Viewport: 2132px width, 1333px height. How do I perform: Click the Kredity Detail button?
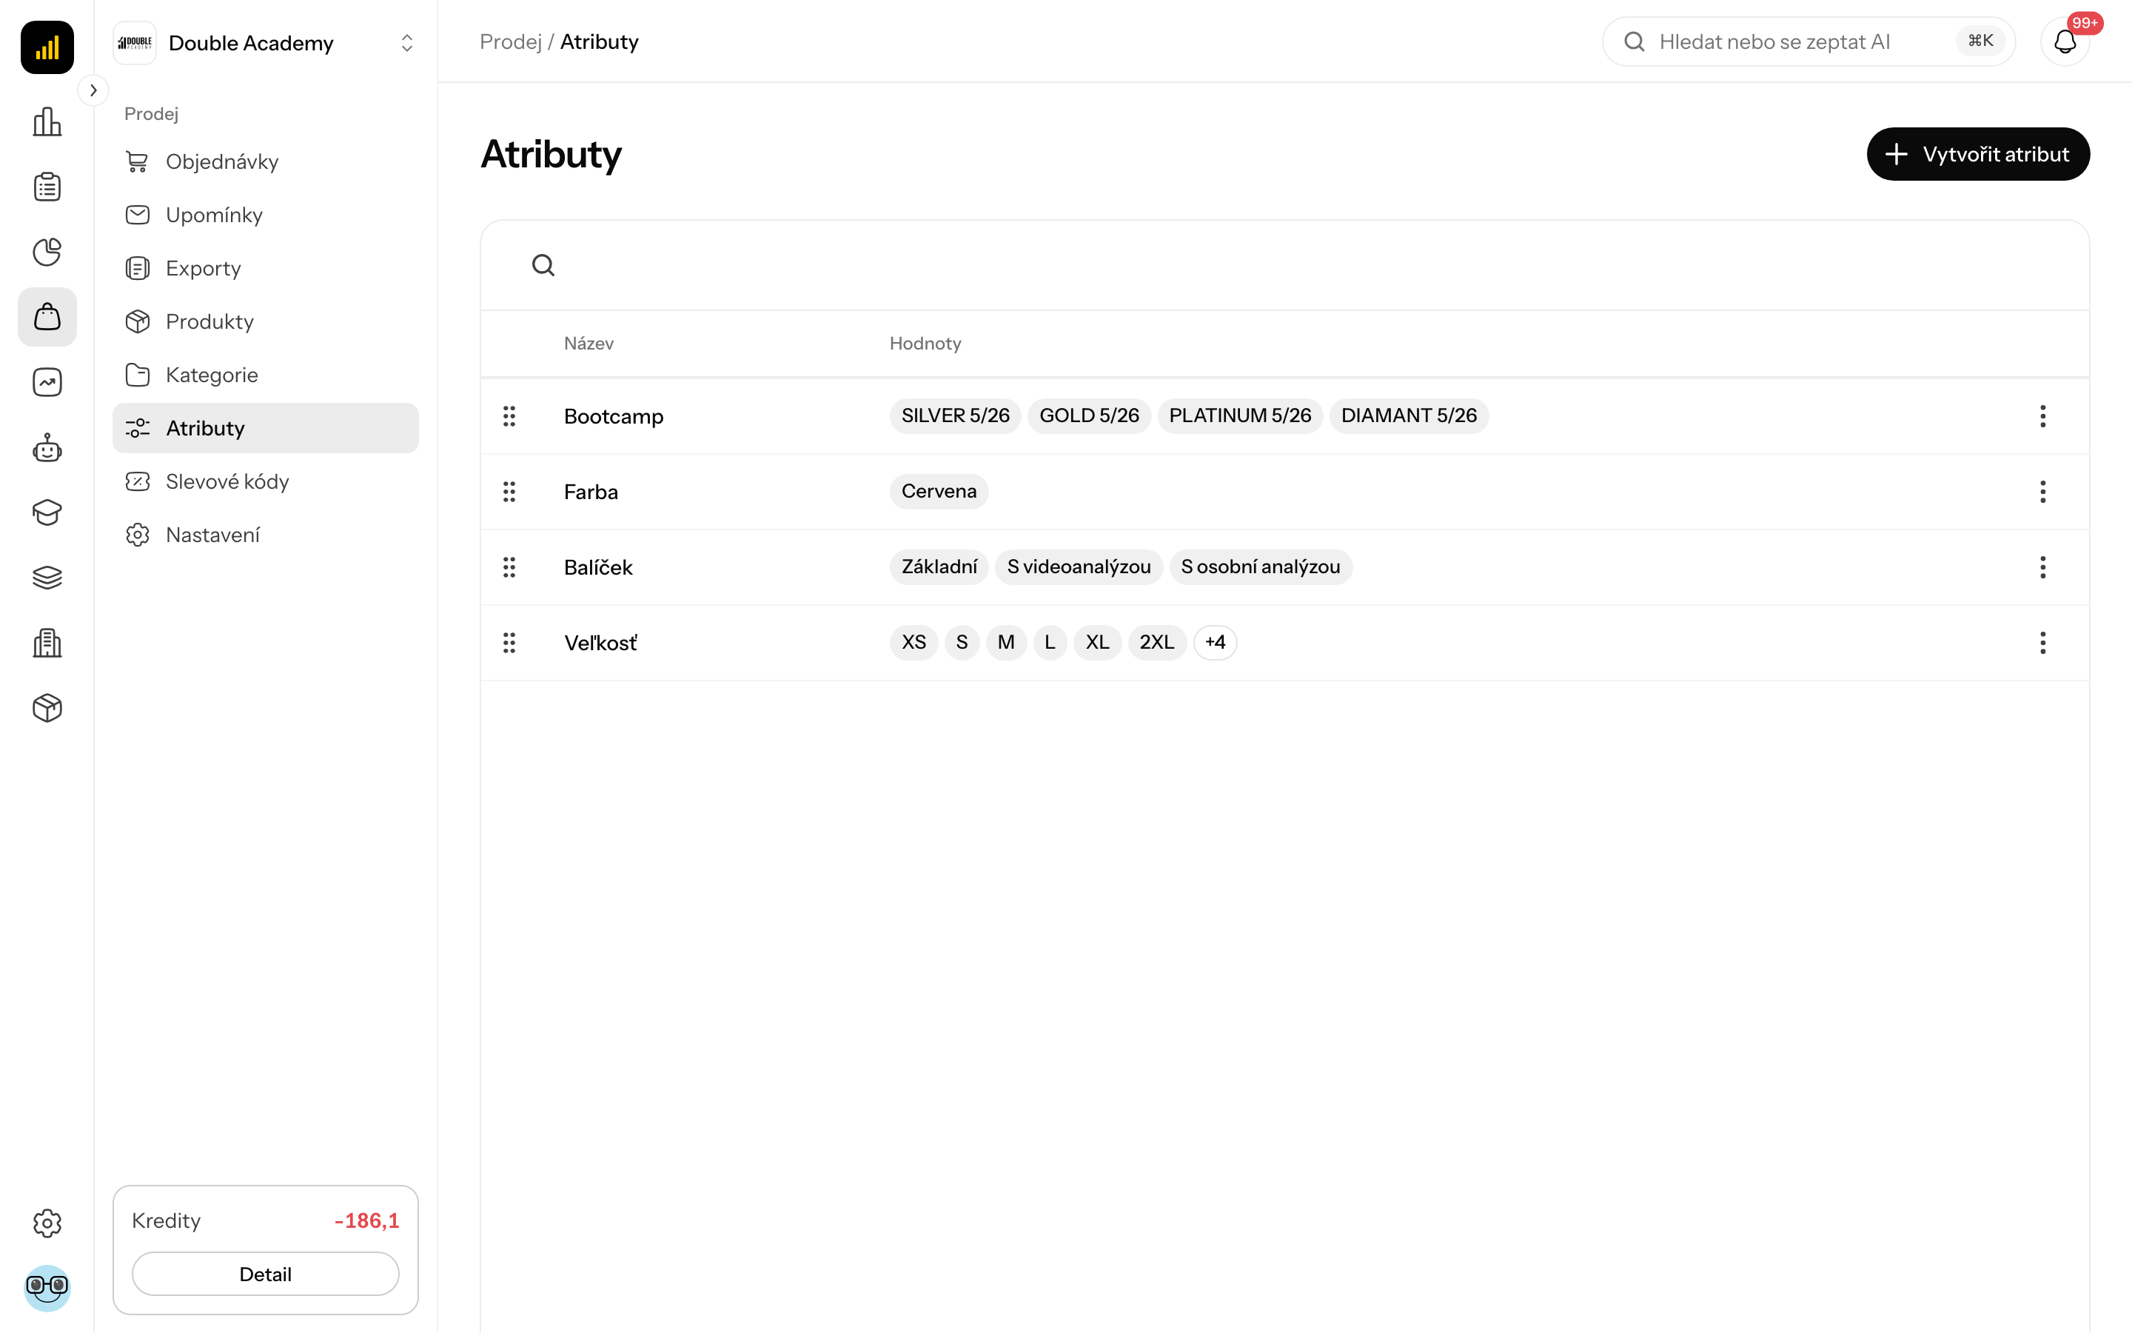point(265,1274)
